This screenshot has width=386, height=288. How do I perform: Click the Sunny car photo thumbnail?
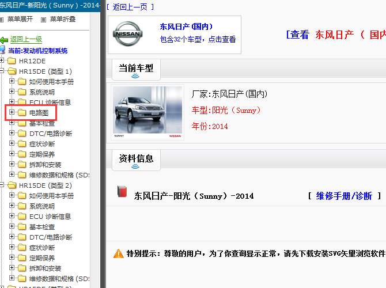[147, 112]
